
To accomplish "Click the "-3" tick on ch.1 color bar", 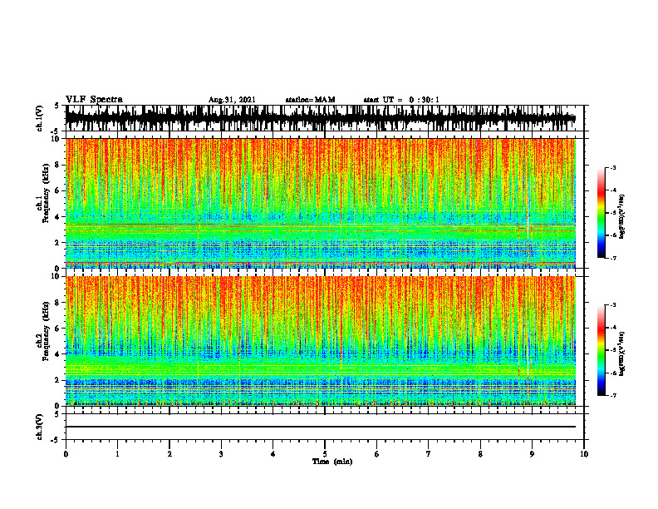I will click(x=613, y=167).
